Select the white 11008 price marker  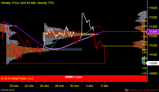[x=153, y=63]
